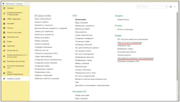180x102 pixels.
Task: Open Упаковочные листы (AIC)
Action: coord(85,73)
